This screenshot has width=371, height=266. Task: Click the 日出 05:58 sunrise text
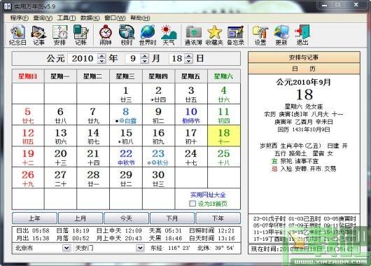pyautogui.click(x=33, y=230)
